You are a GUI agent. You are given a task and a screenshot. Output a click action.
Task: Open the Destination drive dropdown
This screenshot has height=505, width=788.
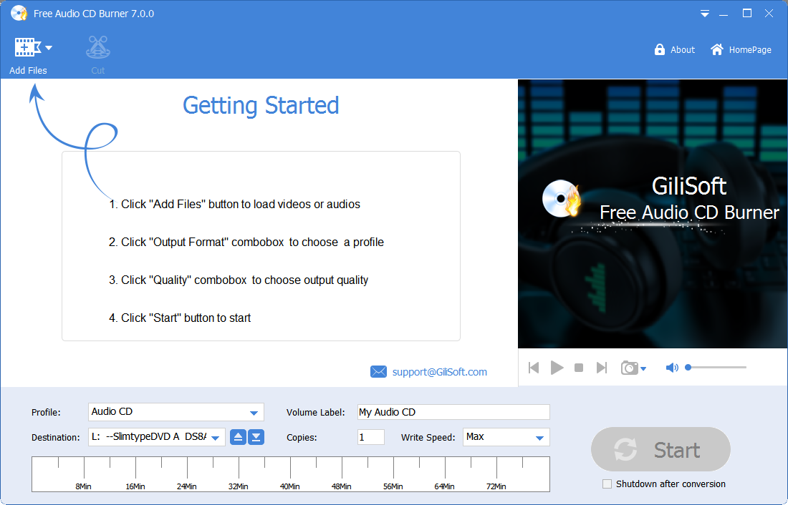tap(157, 437)
